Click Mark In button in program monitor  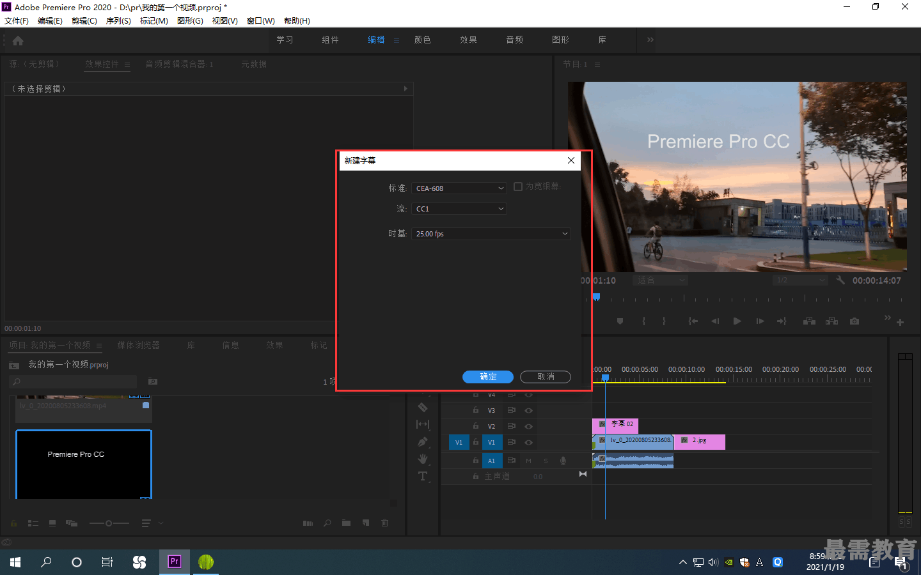[643, 321]
